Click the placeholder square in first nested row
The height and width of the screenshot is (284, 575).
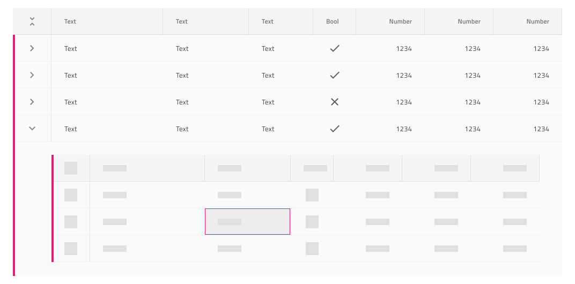click(x=71, y=195)
